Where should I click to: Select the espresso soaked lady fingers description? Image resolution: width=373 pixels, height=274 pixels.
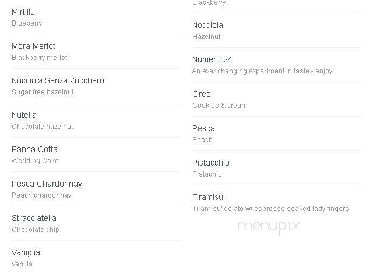pos(270,209)
